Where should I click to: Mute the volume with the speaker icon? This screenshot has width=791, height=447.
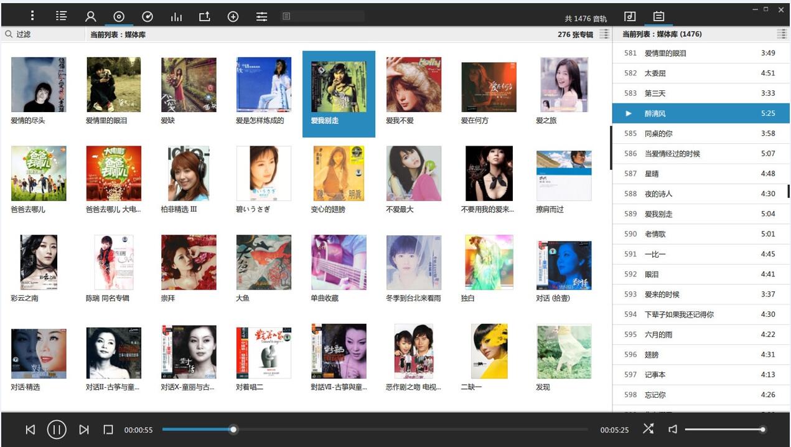coord(673,429)
